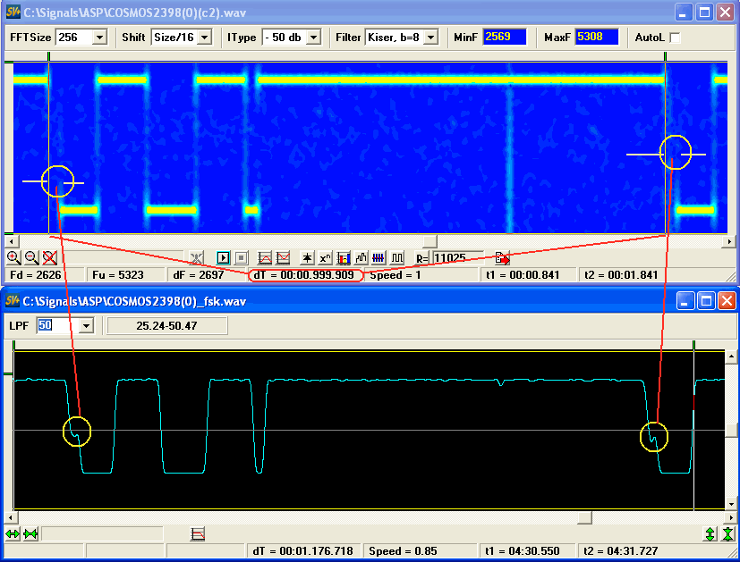Maximize the COSMOS2398(0)(c2).wav window
The image size is (740, 562).
[705, 13]
